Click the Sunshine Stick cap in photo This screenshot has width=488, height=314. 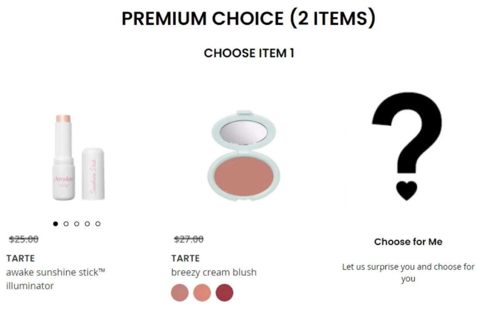coord(93,174)
